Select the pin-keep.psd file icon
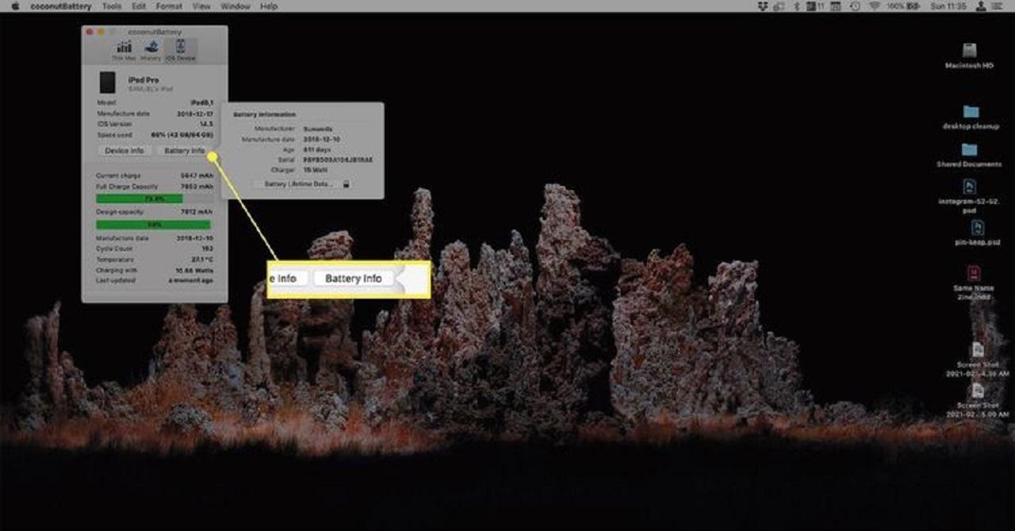Image resolution: width=1015 pixels, height=531 pixels. coord(969,230)
